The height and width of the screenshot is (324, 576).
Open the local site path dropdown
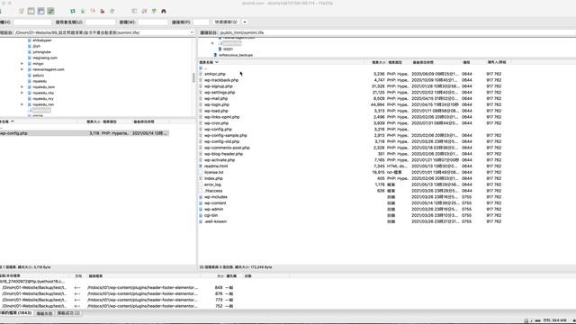click(192, 32)
